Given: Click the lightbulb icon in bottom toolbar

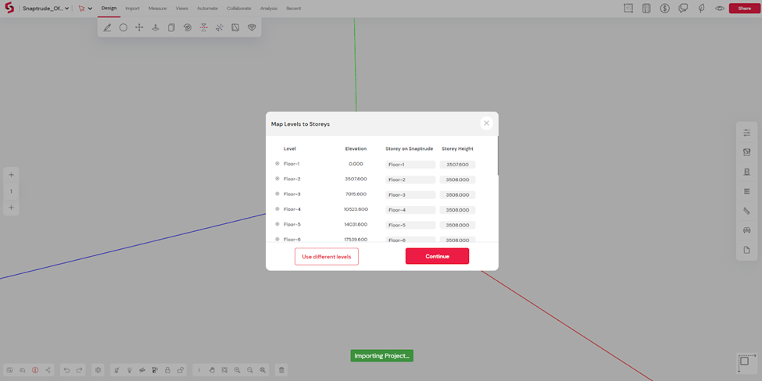Looking at the screenshot, I should pos(129,370).
